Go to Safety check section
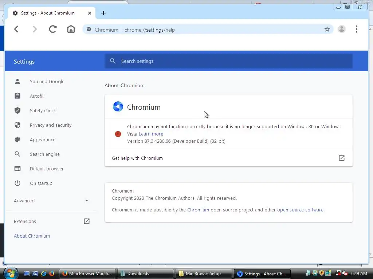 pos(43,110)
